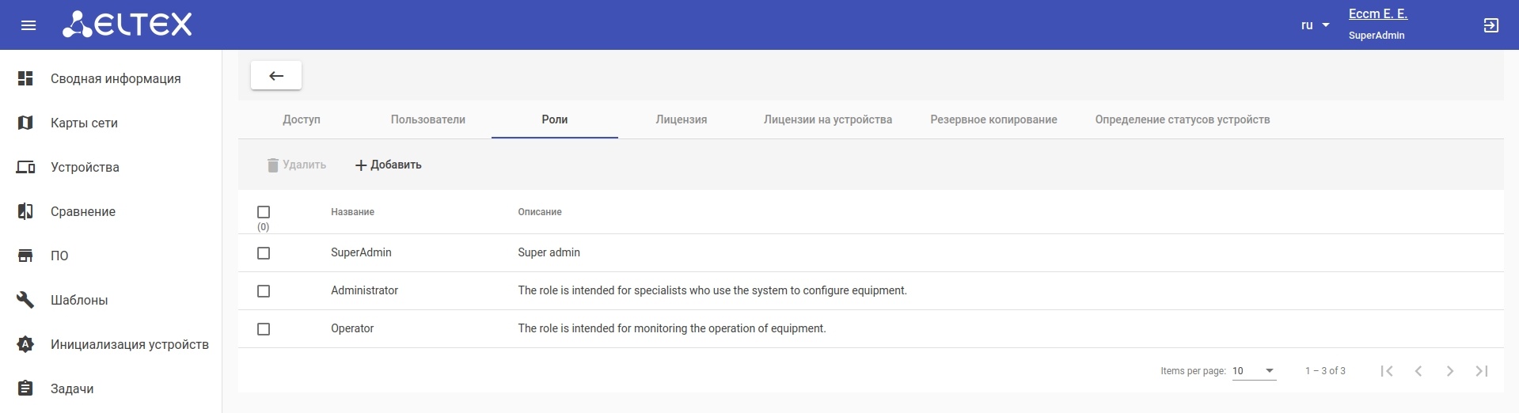The height and width of the screenshot is (413, 1519).
Task: Click the wrench icon for templates
Action: click(x=25, y=300)
